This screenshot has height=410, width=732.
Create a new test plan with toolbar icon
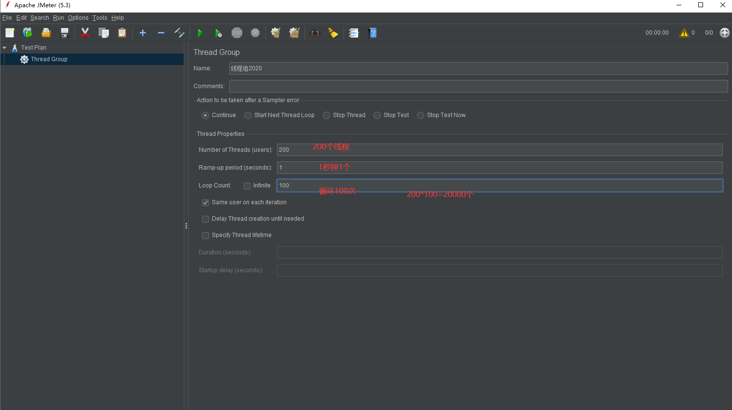click(x=10, y=33)
